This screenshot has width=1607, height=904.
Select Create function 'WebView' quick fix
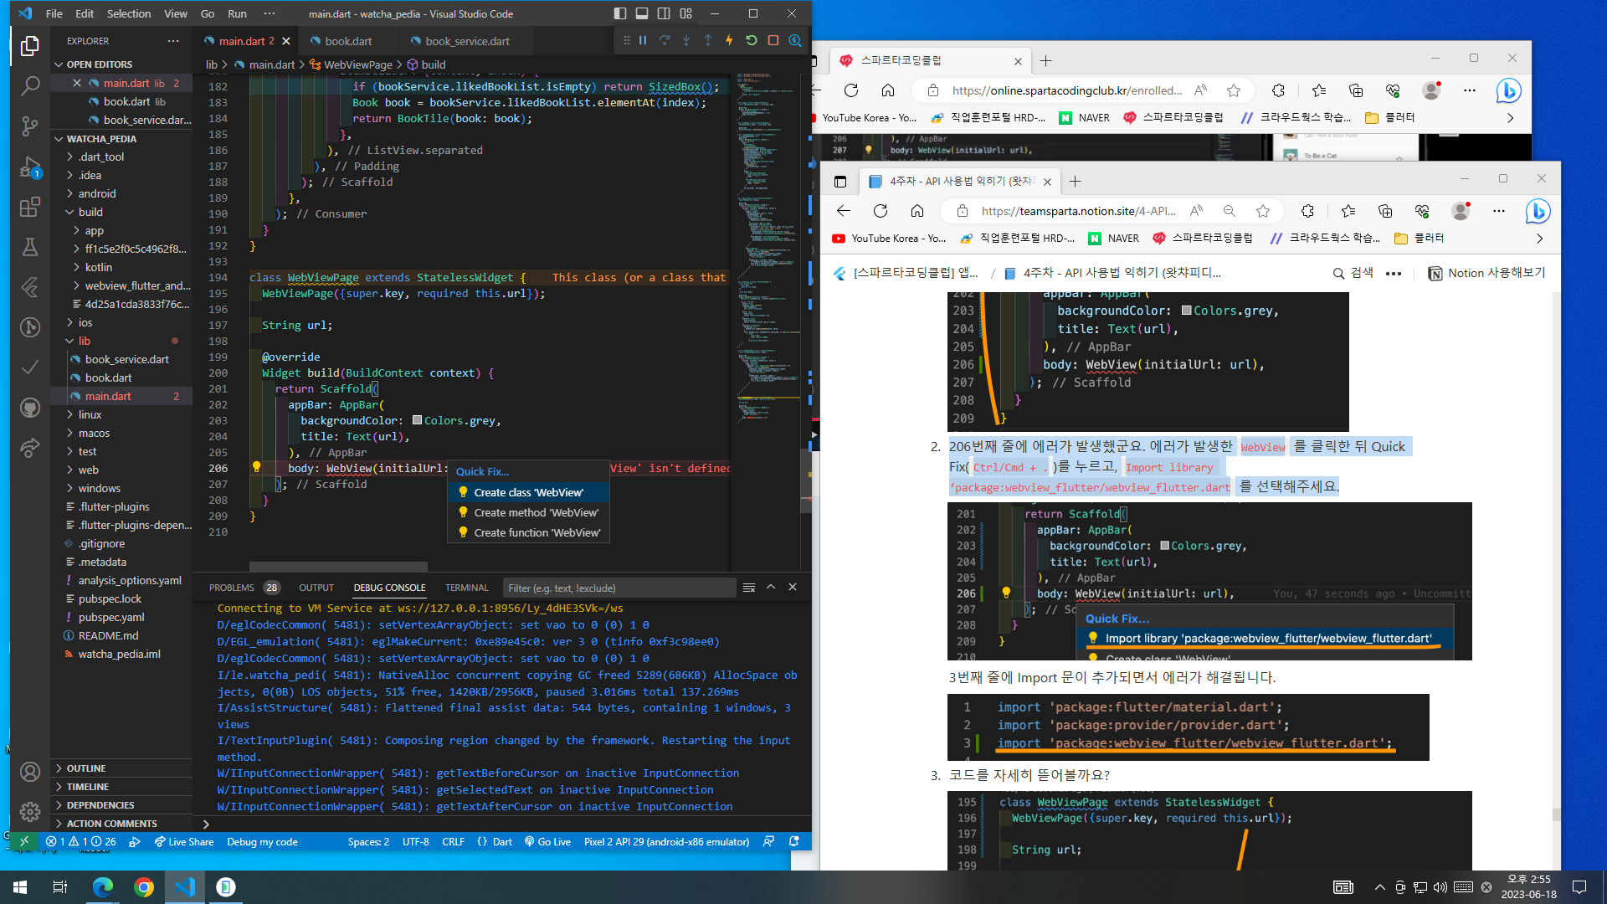(528, 532)
